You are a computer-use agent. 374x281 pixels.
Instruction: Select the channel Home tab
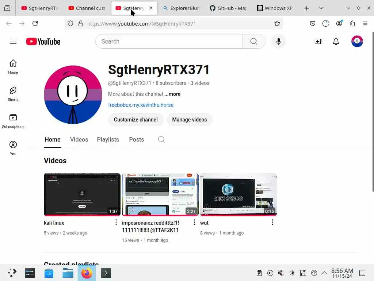53,139
